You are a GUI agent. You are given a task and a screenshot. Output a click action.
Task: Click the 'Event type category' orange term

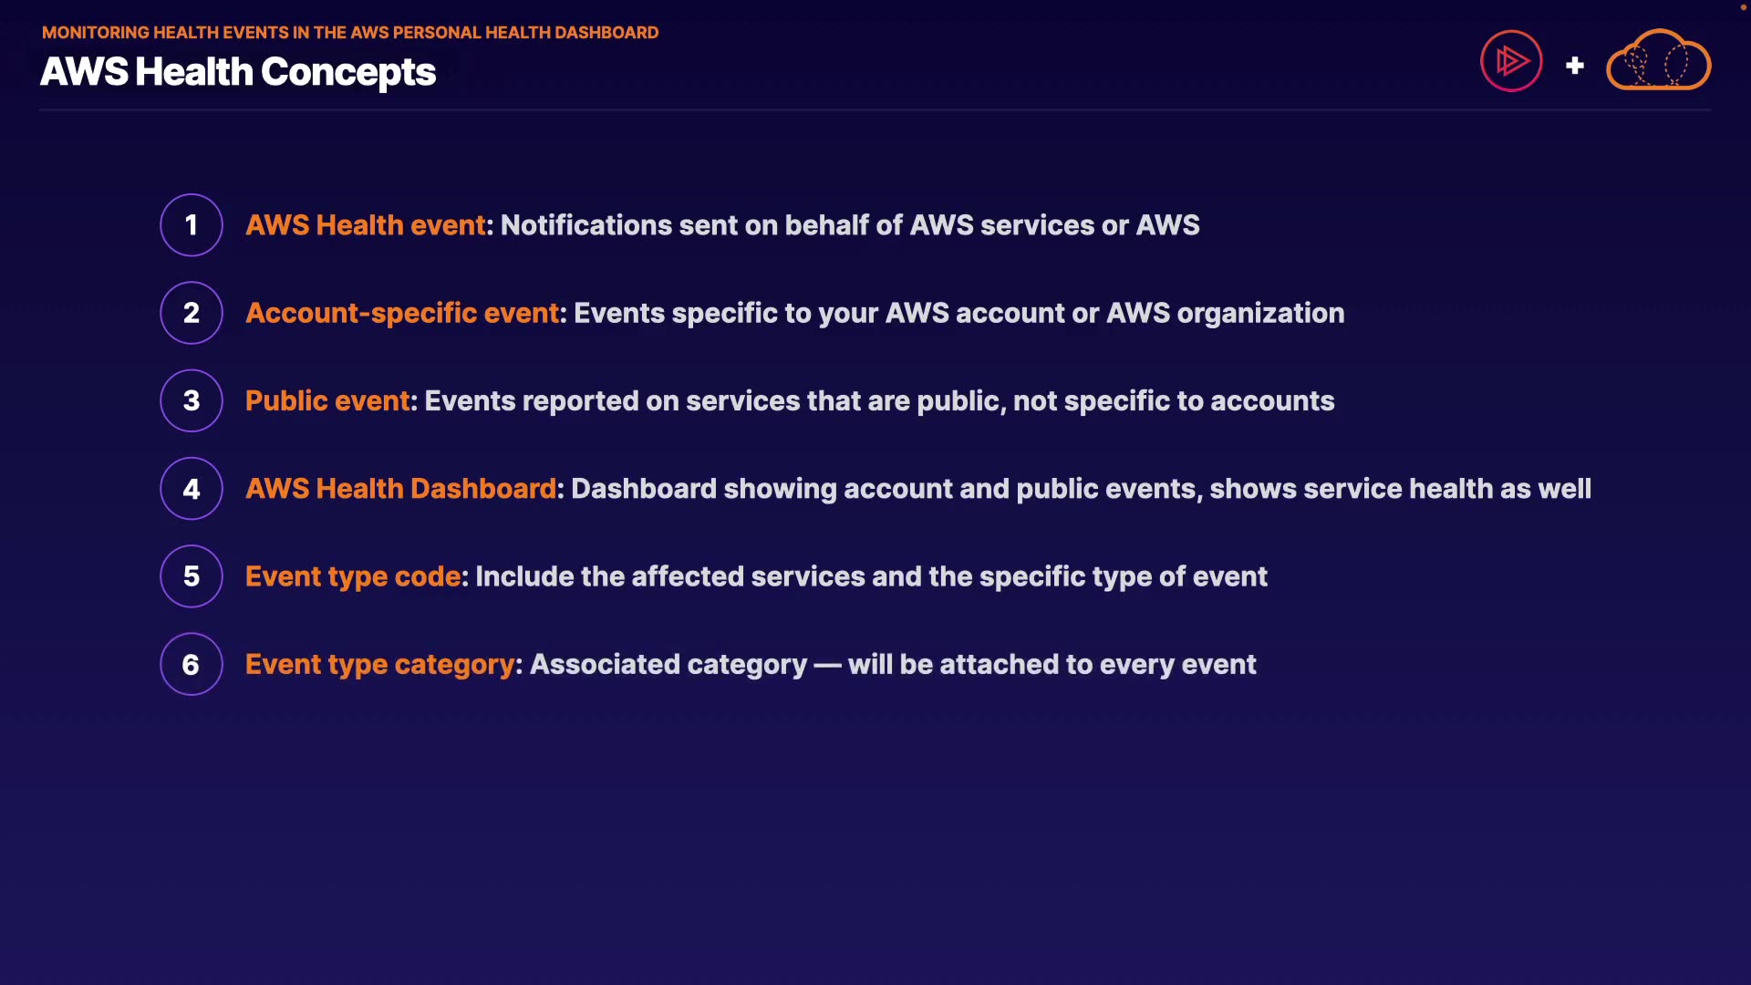[380, 664]
